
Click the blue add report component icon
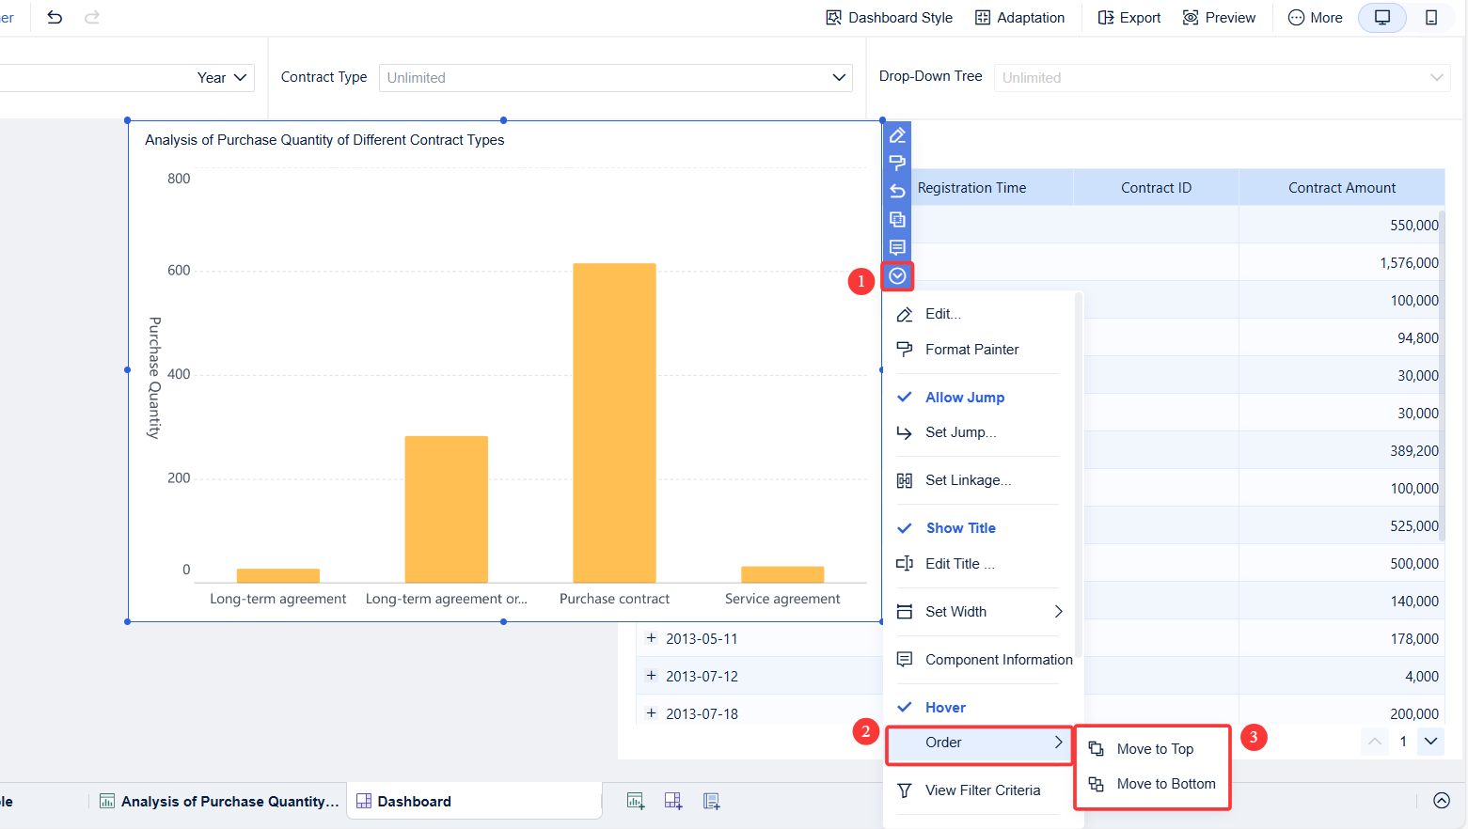711,800
